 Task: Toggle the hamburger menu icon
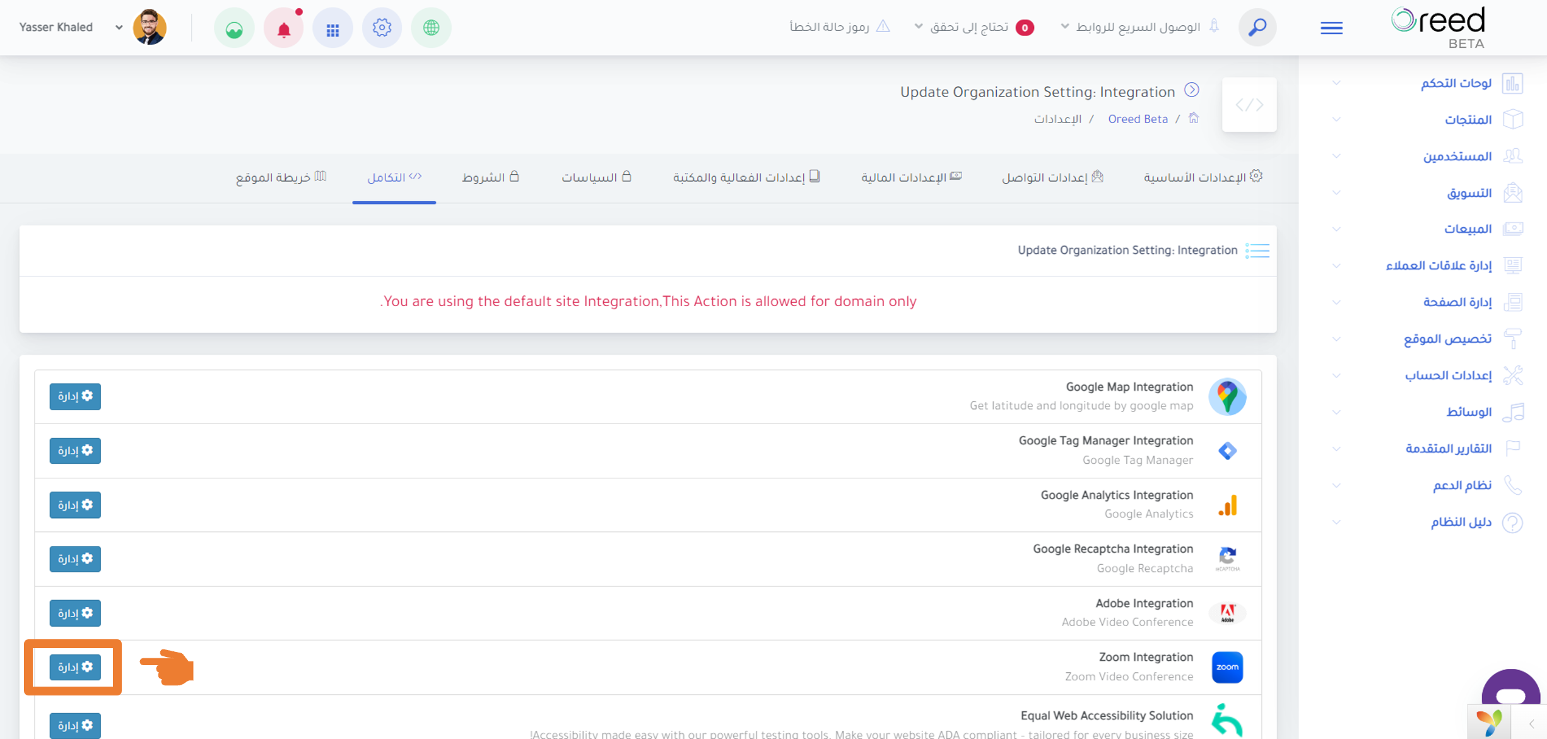(x=1331, y=28)
